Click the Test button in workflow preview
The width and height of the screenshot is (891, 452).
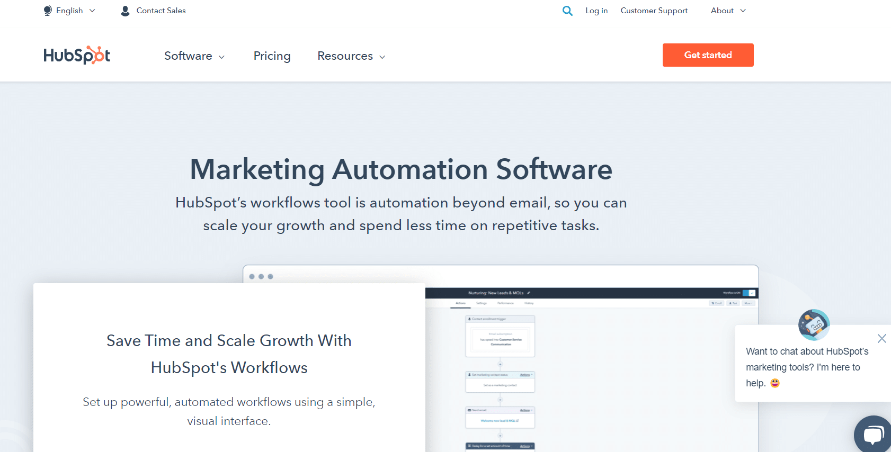pos(733,303)
